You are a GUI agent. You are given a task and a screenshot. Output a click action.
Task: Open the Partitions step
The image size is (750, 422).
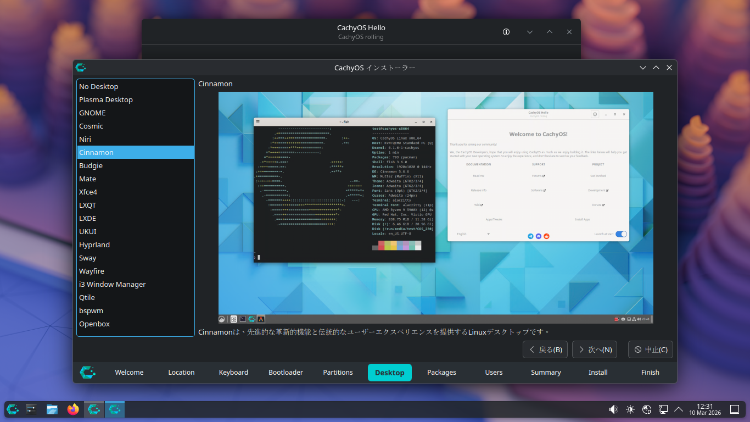coord(338,373)
